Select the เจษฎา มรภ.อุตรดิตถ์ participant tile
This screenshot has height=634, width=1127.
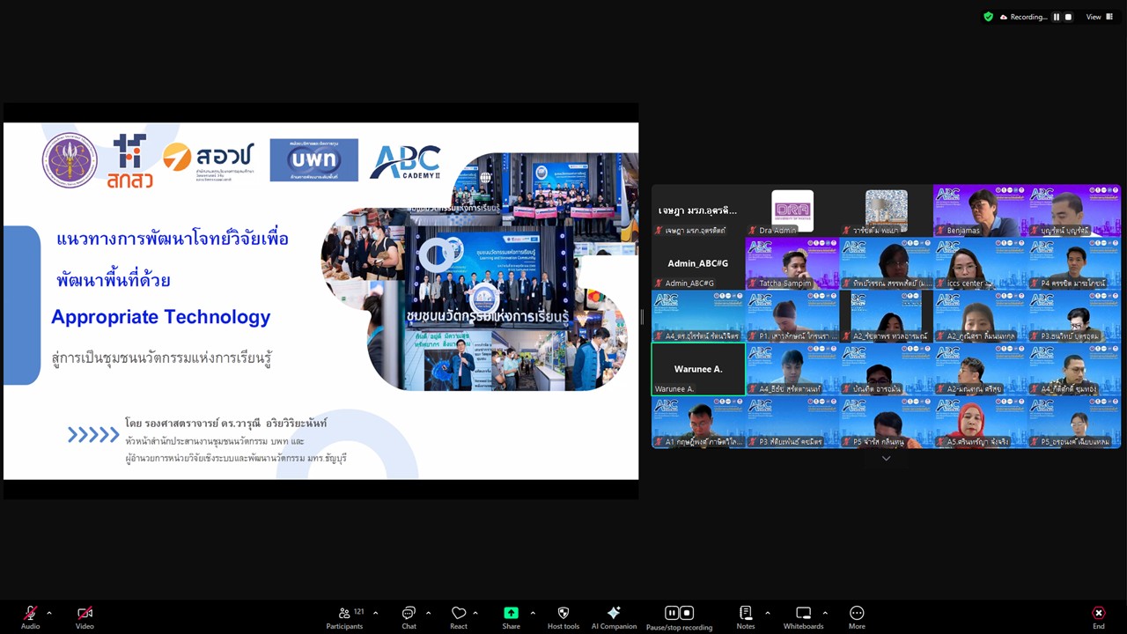698,210
